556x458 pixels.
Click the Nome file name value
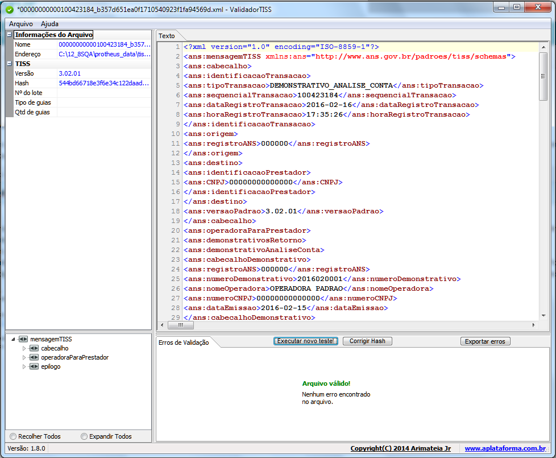point(104,44)
